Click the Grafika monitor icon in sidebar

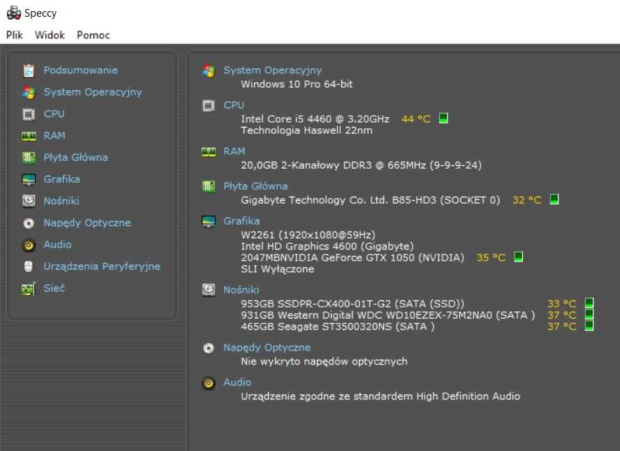pos(29,180)
